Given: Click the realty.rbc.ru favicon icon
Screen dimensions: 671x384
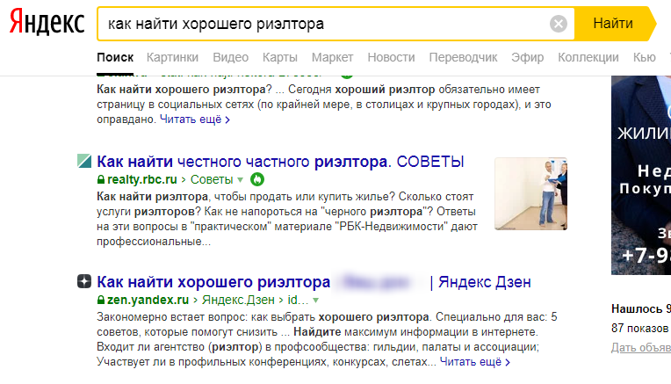Looking at the screenshot, I should coord(84,161).
